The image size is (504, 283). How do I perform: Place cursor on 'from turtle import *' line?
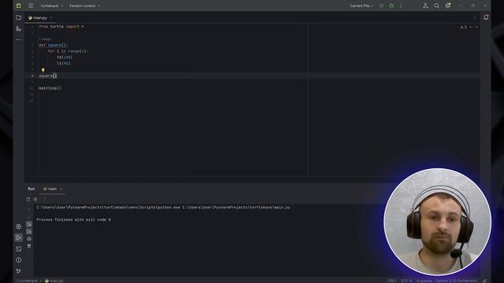[x=61, y=27]
